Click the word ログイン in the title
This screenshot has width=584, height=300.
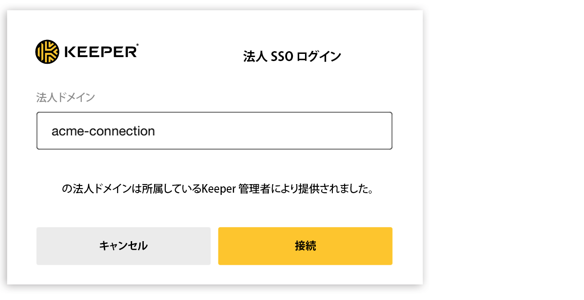(319, 57)
